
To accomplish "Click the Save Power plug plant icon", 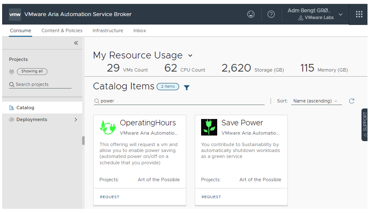I will 209,127.
